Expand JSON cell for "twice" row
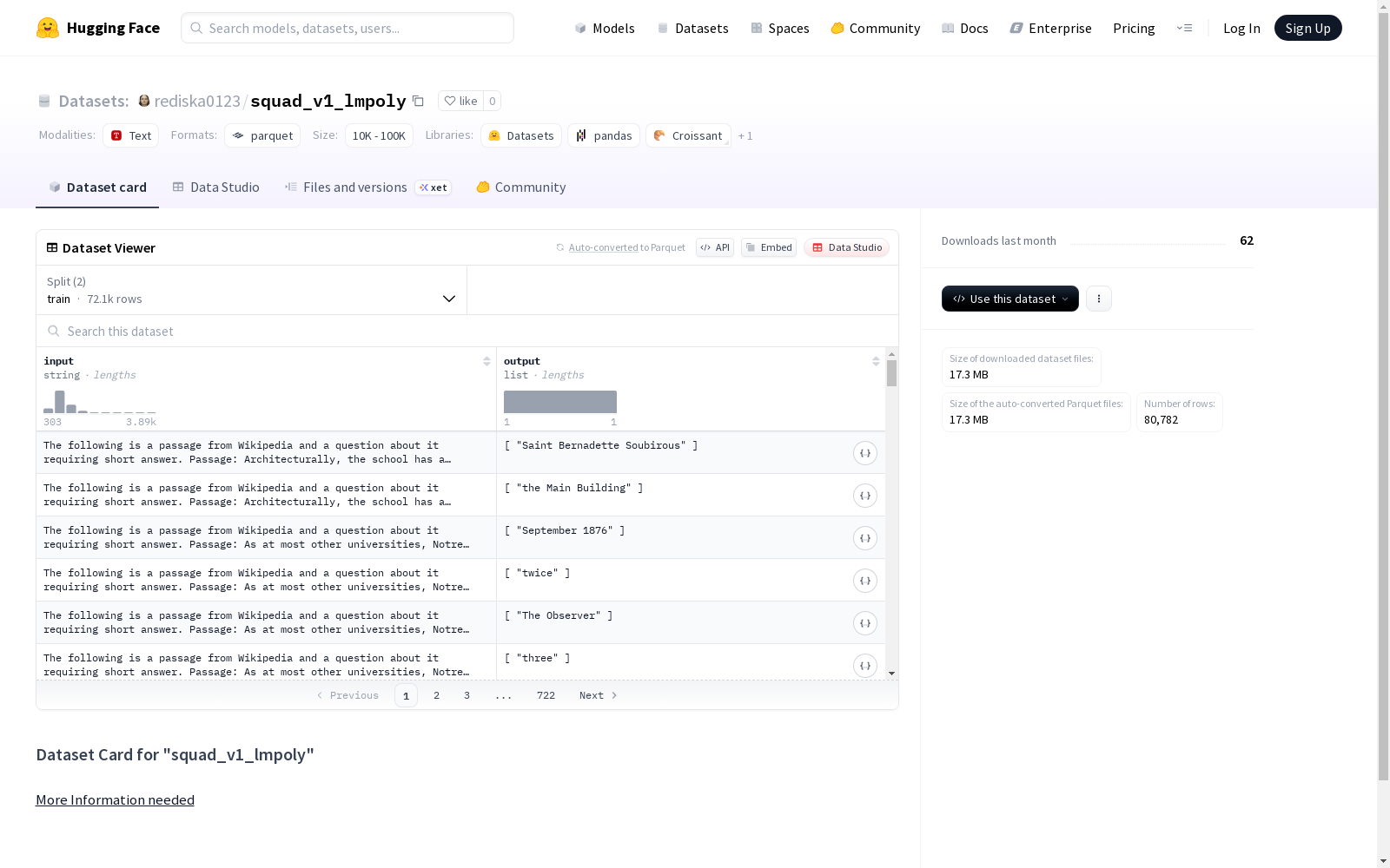The image size is (1390, 868). [x=864, y=581]
